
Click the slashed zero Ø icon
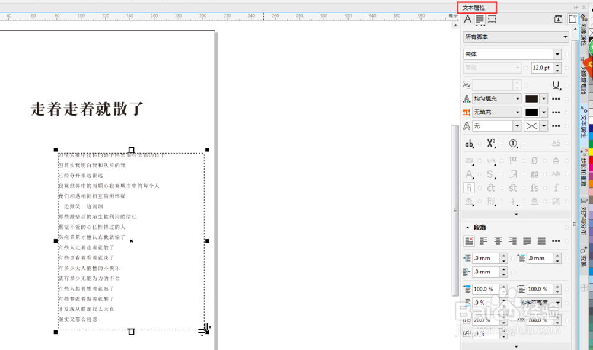click(x=534, y=160)
